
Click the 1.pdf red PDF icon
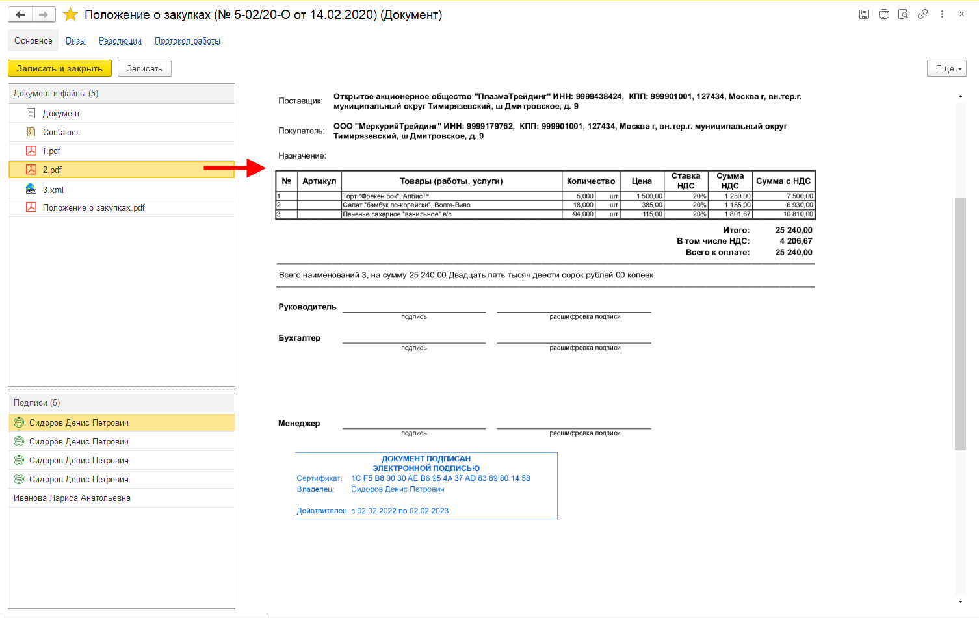(31, 151)
